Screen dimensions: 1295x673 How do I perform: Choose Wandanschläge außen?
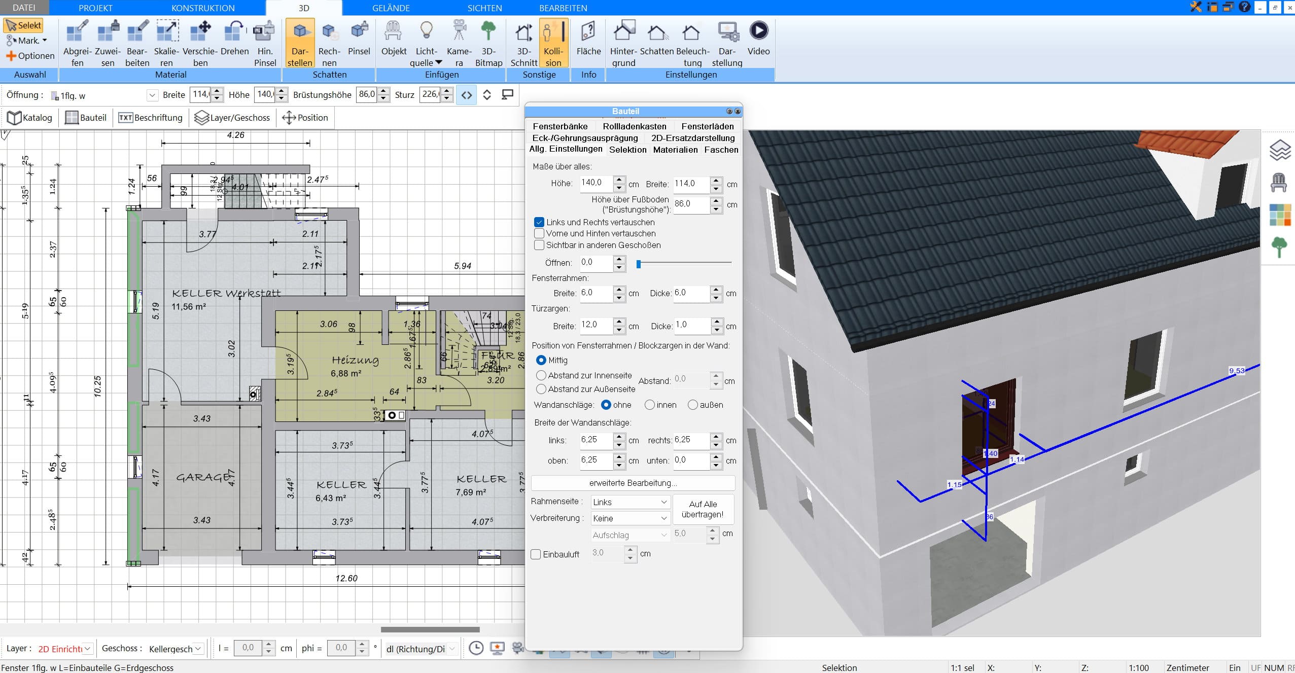[692, 405]
